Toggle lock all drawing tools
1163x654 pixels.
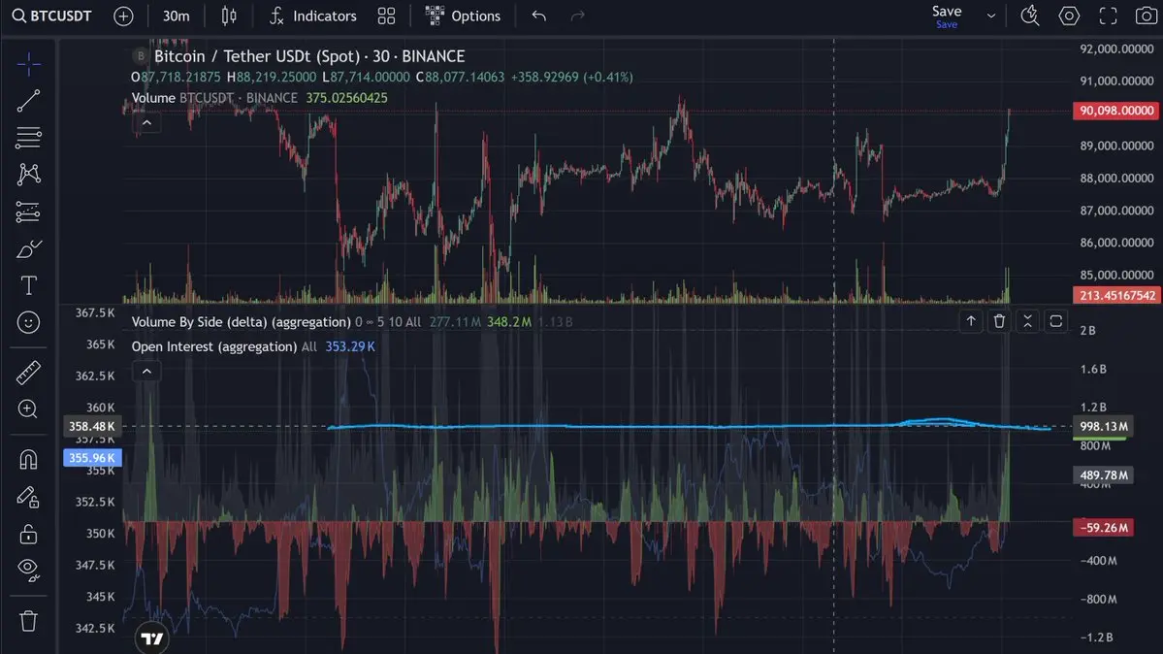(28, 534)
